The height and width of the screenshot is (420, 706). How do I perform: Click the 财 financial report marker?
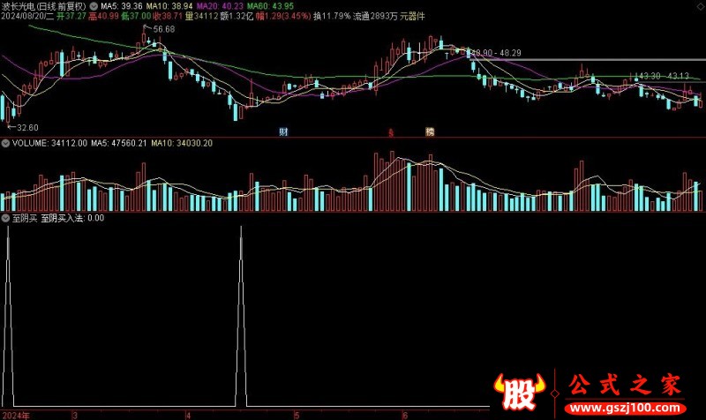point(283,131)
